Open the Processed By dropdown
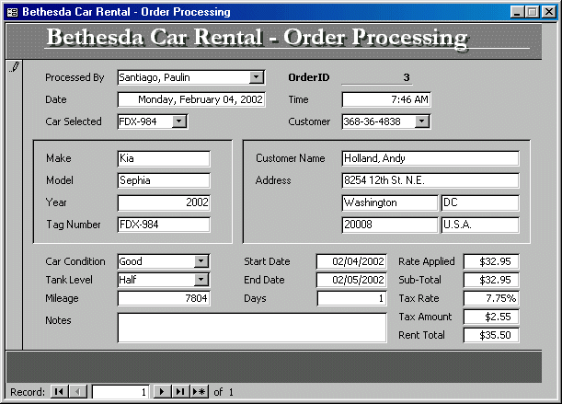This screenshot has width=562, height=404. [x=257, y=77]
